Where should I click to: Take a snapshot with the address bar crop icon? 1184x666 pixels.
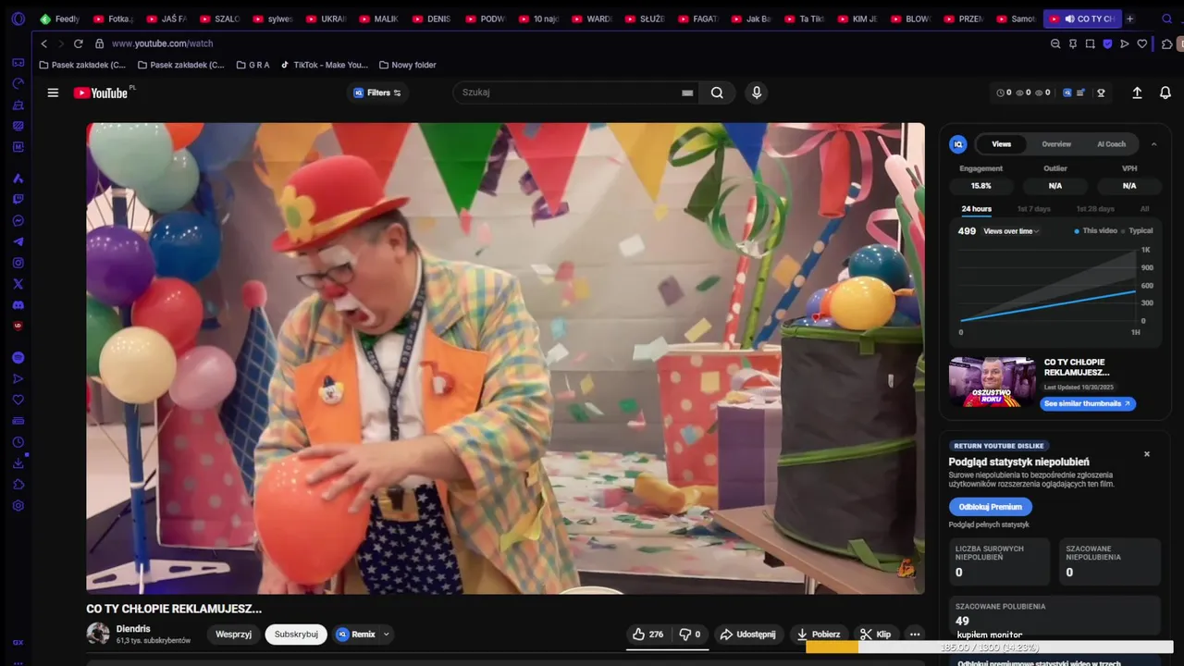pos(1091,43)
